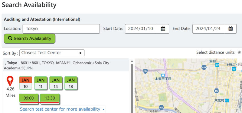Click the 本郷三丁目 station icon on map
The image size is (242, 113).
163,75
